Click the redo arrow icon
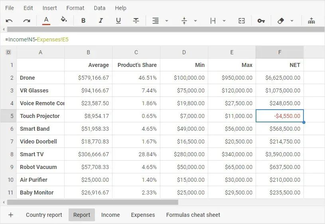This screenshot has width=325, height=224. pos(27,21)
